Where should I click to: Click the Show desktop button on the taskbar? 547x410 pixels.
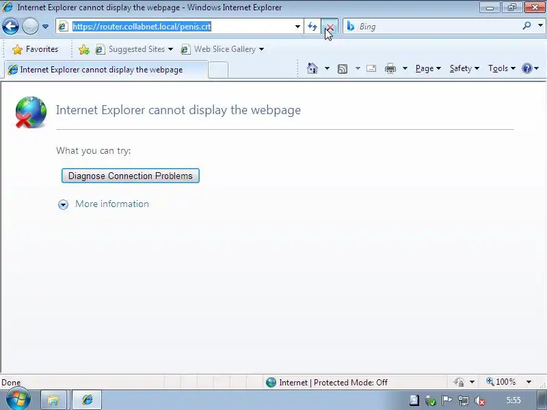542,400
